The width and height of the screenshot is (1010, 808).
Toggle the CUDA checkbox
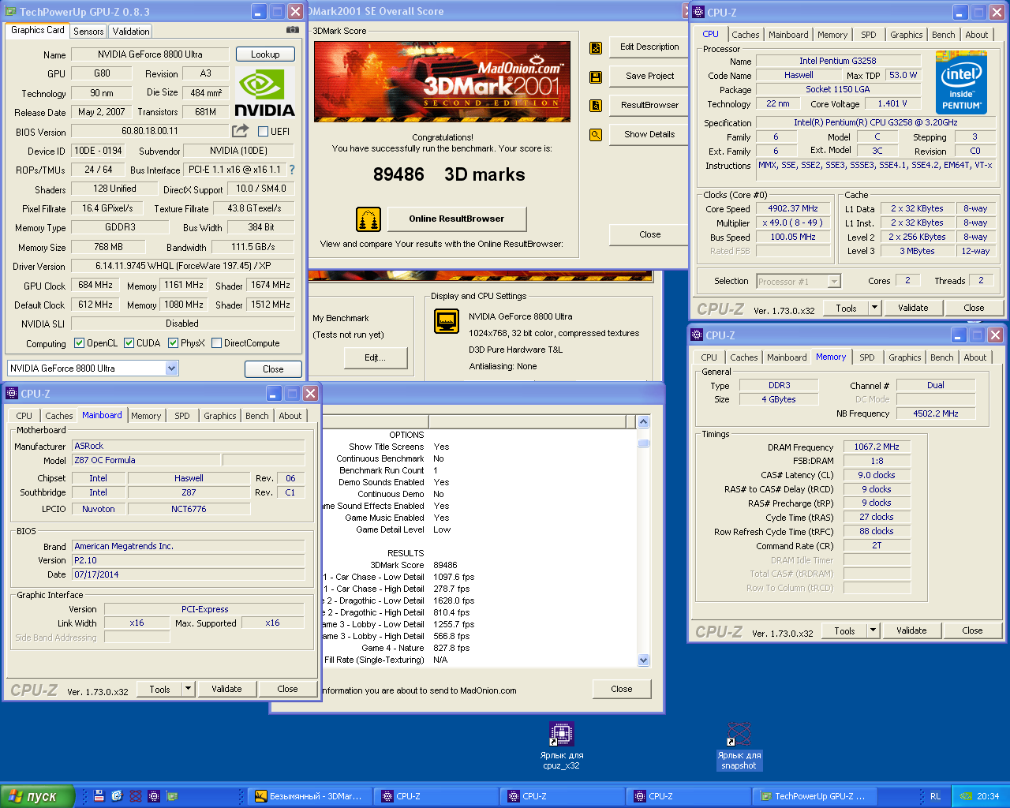(x=129, y=343)
